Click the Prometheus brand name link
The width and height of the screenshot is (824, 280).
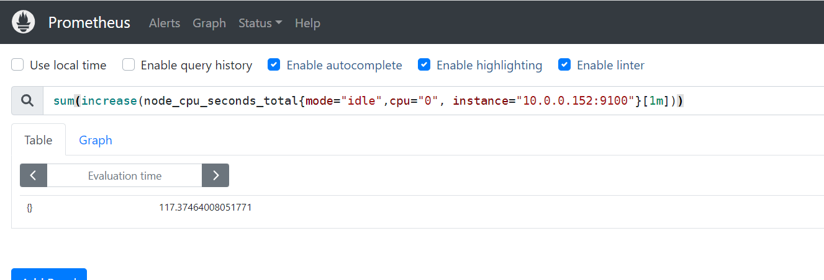[89, 23]
